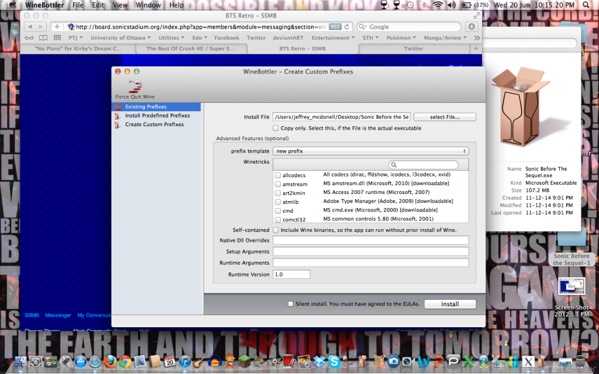
Task: Open the View menu
Action: [x=120, y=5]
